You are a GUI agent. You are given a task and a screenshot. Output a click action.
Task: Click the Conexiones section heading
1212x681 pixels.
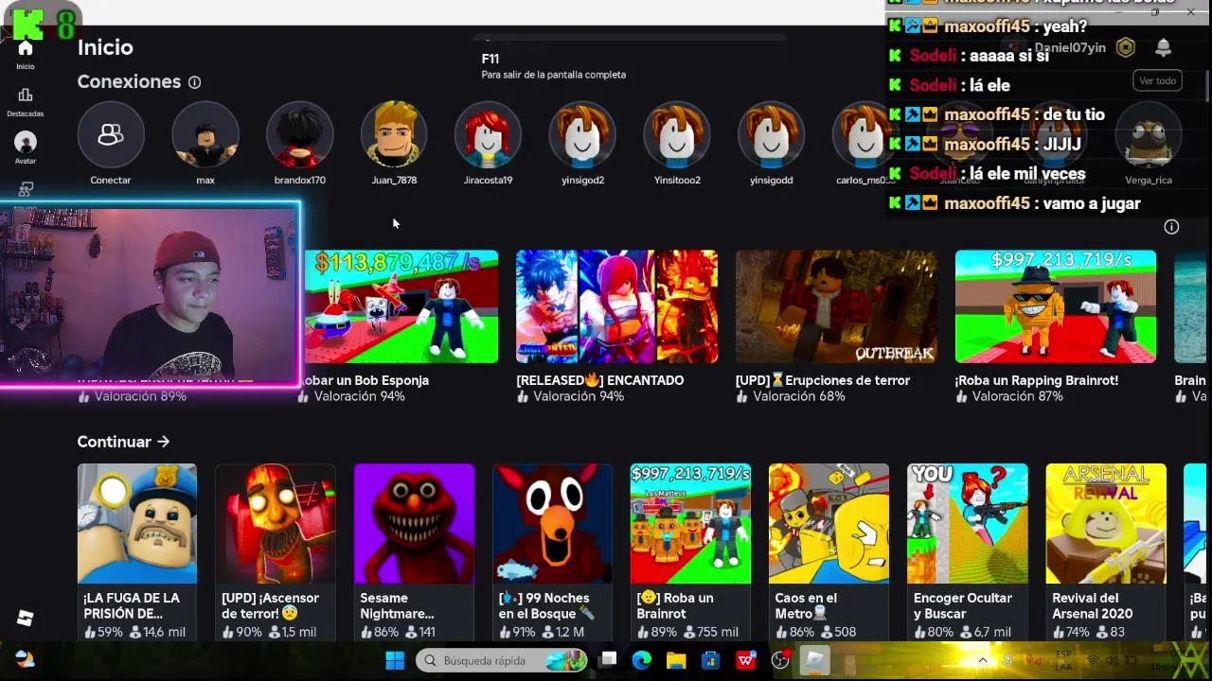click(x=129, y=82)
